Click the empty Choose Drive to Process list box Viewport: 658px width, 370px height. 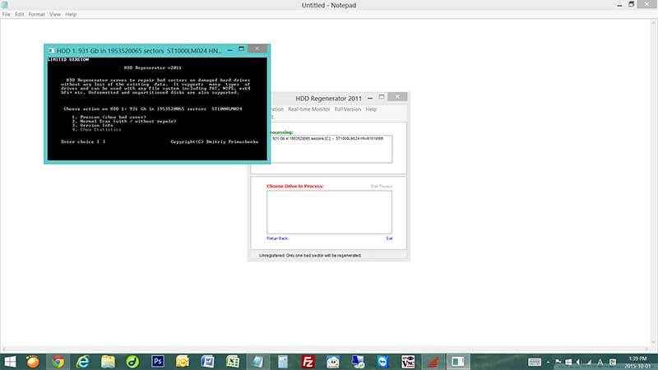330,212
